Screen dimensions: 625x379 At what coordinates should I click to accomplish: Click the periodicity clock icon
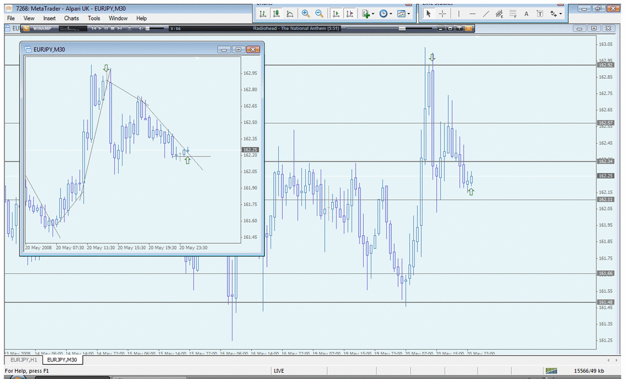click(383, 14)
